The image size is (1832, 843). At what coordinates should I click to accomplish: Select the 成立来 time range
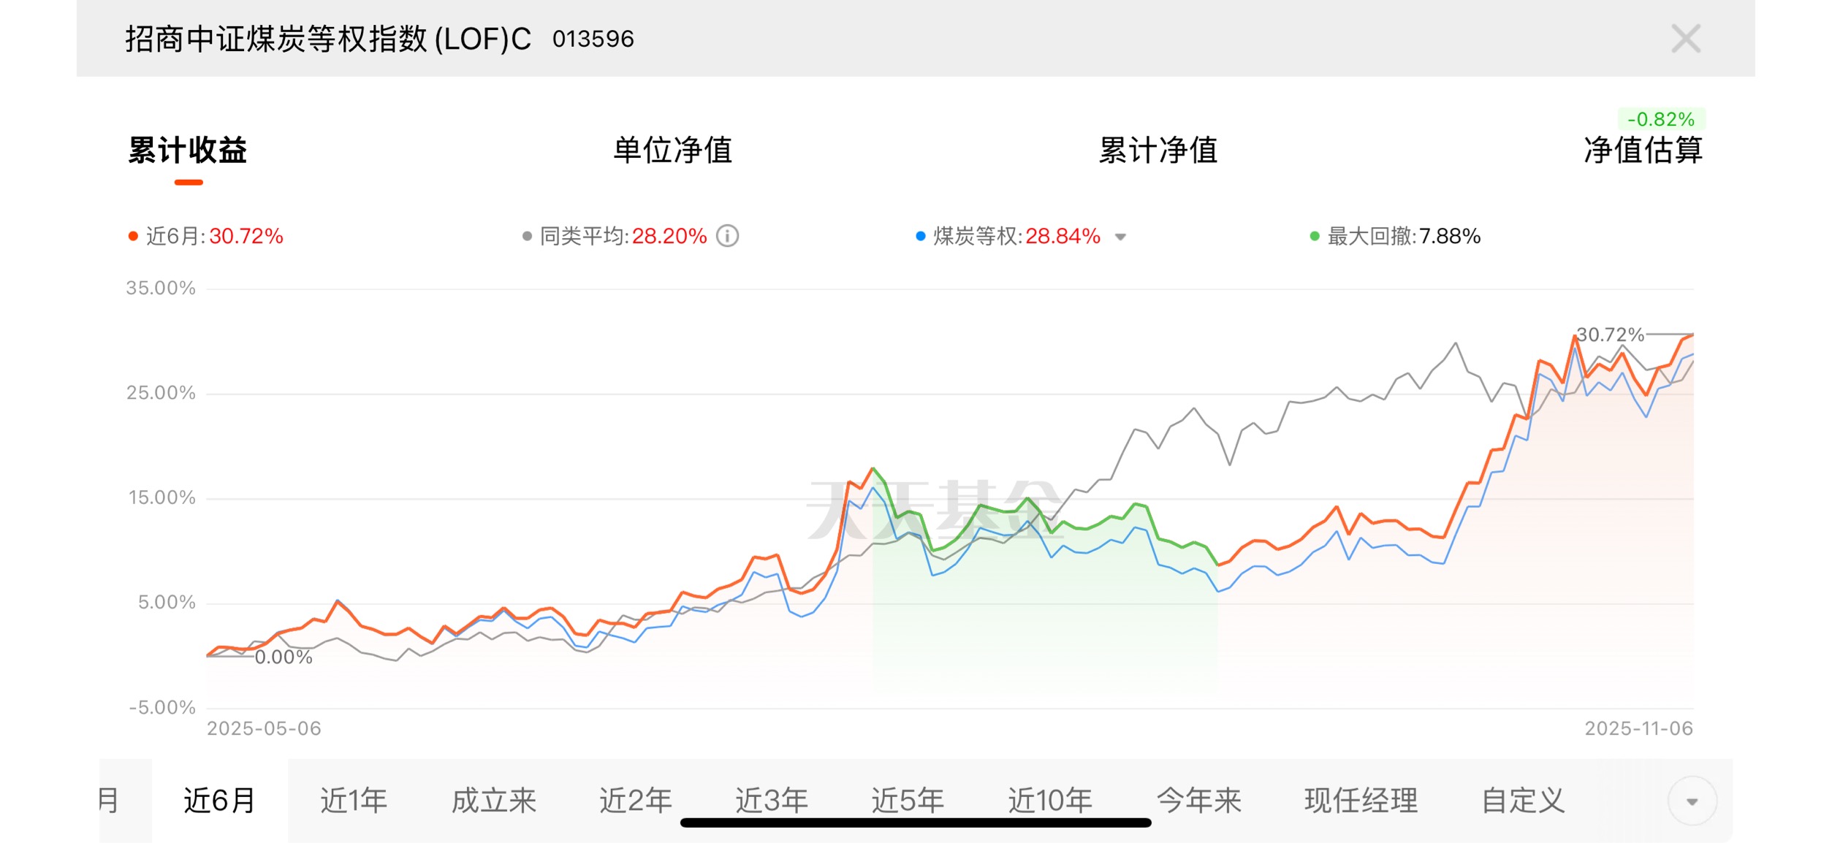pyautogui.click(x=494, y=801)
